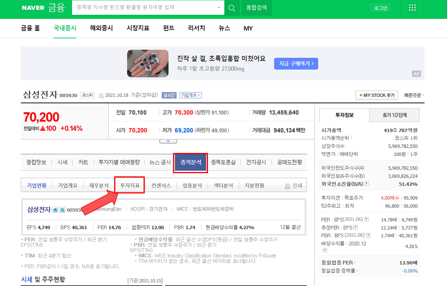Select the 재무분석 sub-tab
The image size is (447, 286).
coord(99,186)
